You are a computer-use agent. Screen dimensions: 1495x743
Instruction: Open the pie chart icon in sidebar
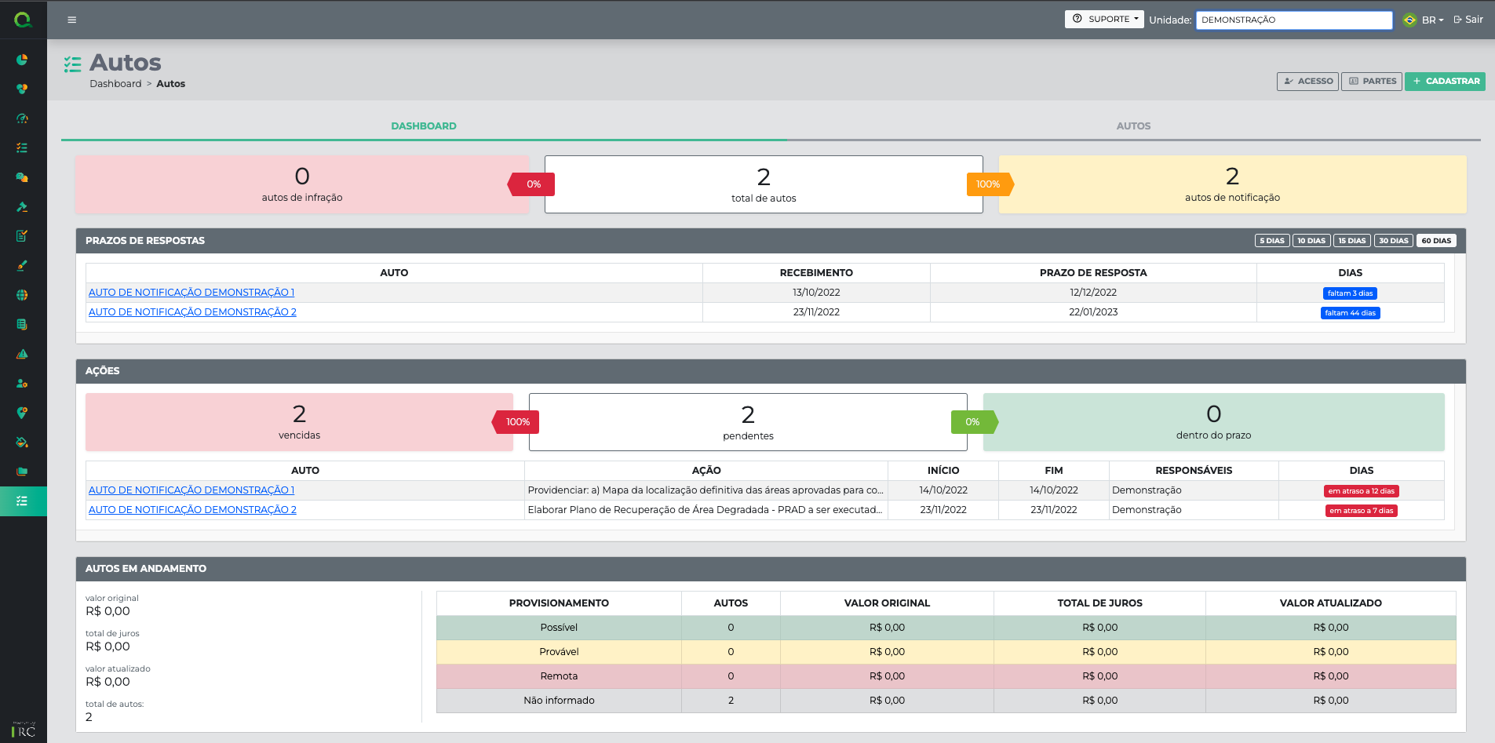[x=22, y=60]
